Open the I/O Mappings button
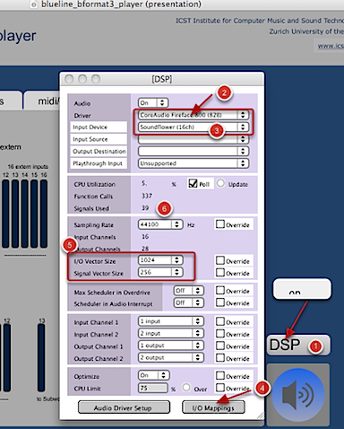344x429 pixels. coord(213,407)
